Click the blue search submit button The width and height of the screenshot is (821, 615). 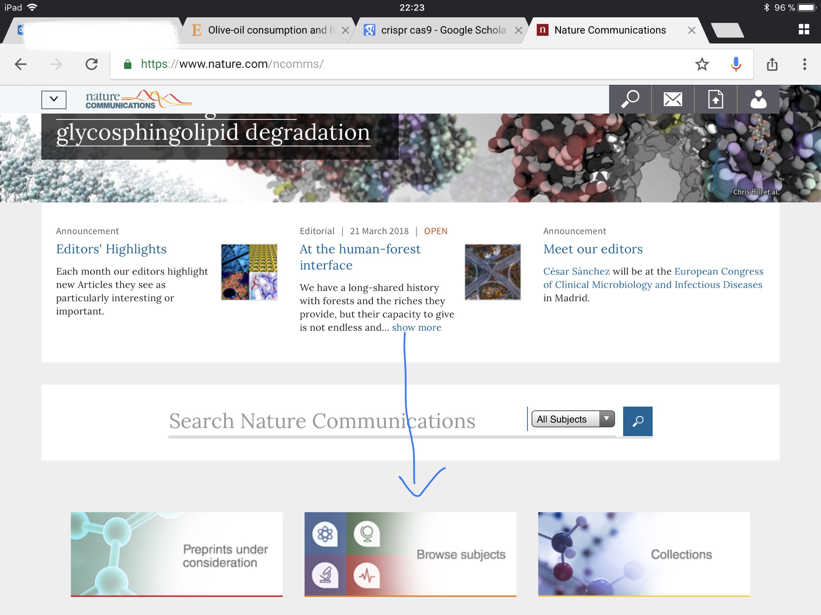click(x=637, y=421)
